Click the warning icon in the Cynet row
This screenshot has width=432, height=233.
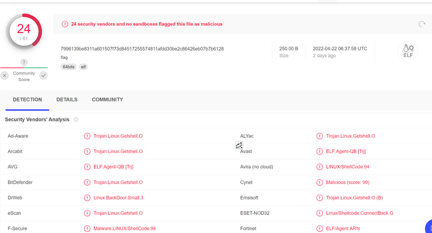(x=320, y=182)
